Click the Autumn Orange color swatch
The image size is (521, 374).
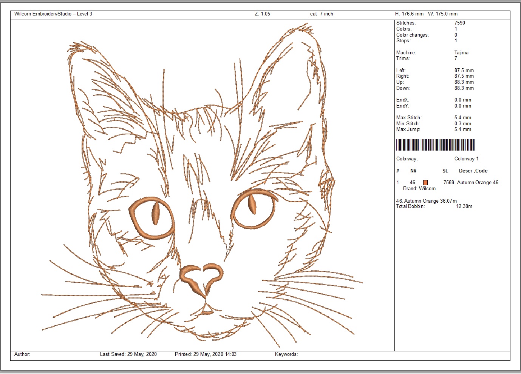[425, 183]
